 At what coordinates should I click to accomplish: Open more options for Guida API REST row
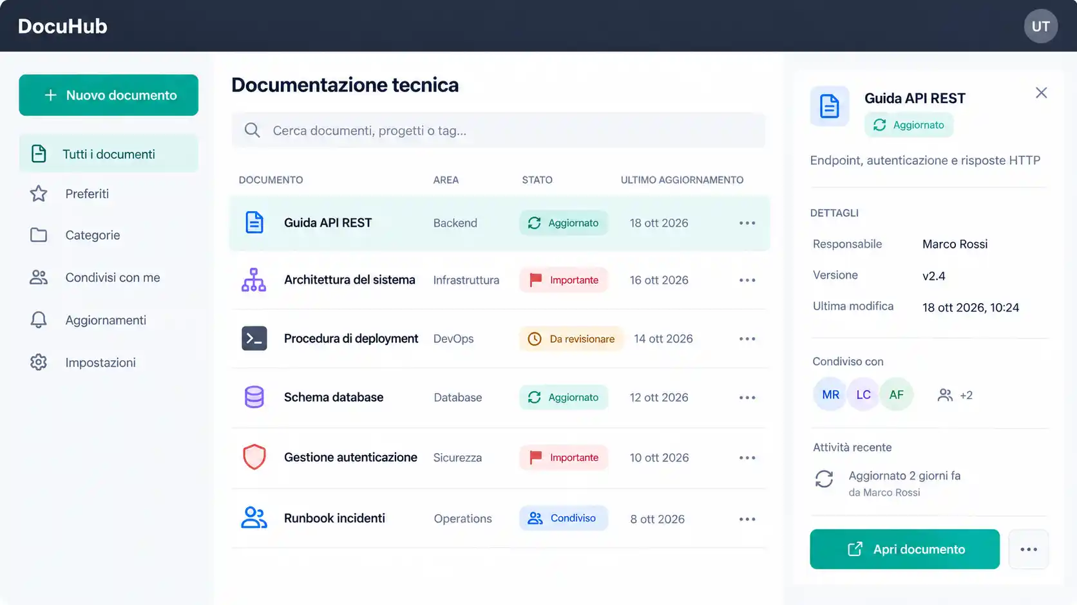pos(747,223)
